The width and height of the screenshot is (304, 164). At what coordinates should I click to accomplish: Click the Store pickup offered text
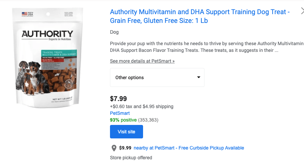pos(131,158)
